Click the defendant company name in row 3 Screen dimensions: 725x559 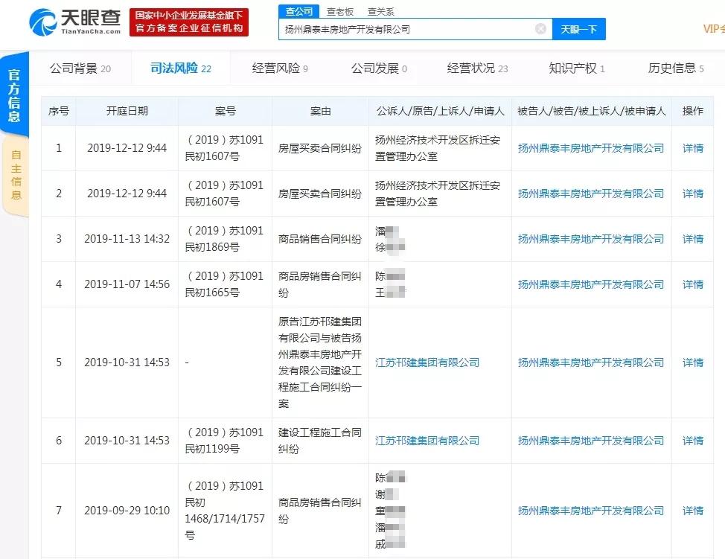(590, 238)
